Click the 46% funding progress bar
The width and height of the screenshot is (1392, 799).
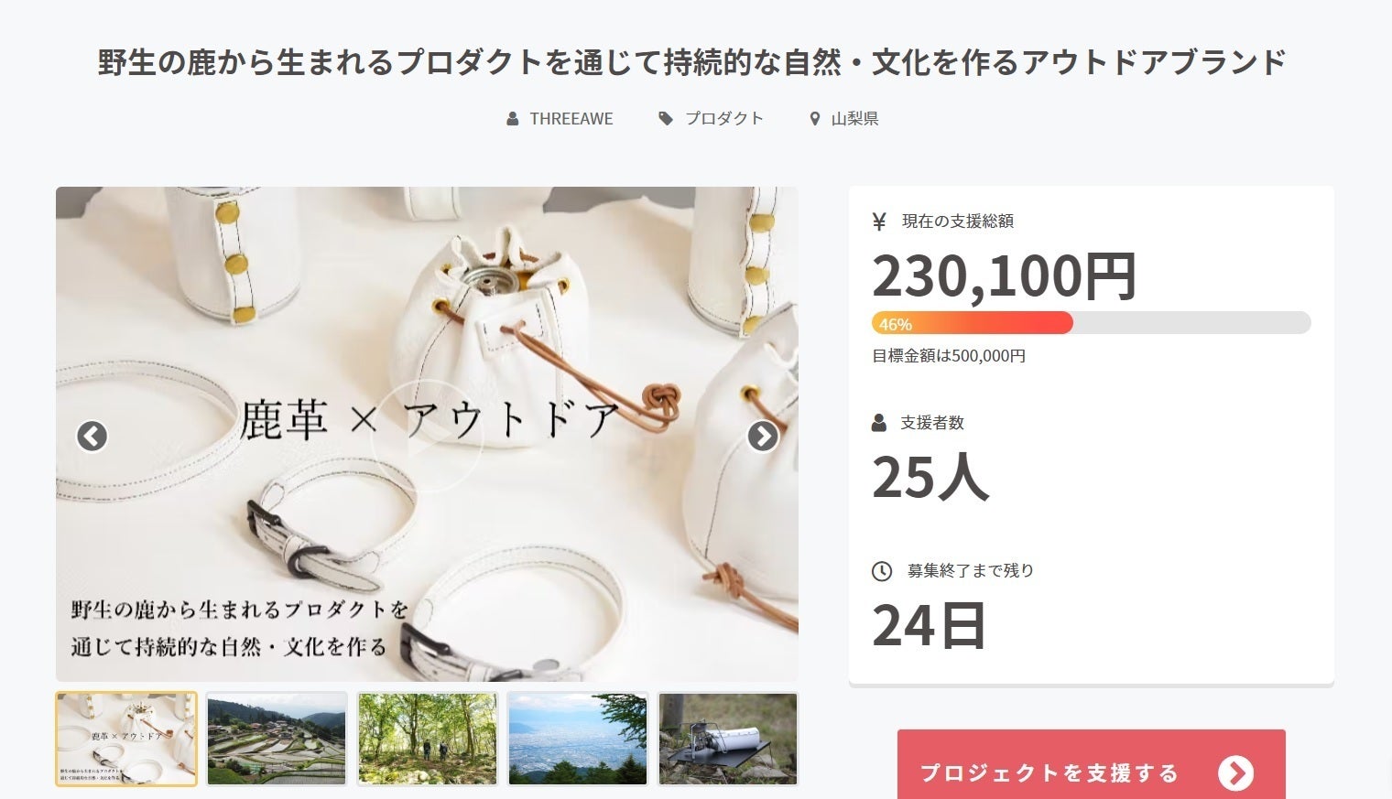point(1092,323)
